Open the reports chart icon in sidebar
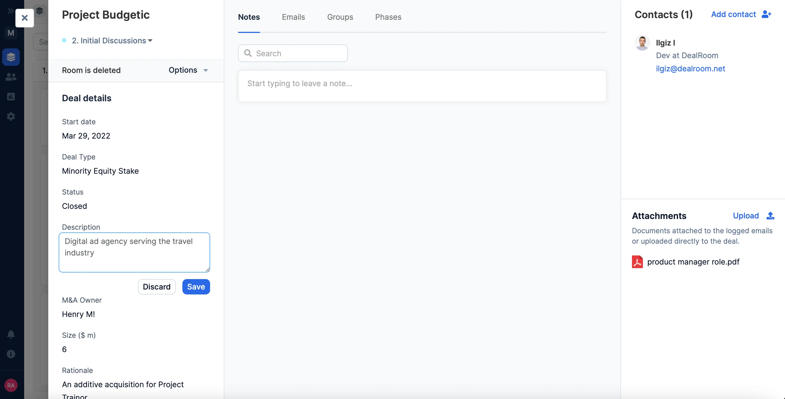The width and height of the screenshot is (785, 399). click(x=11, y=97)
